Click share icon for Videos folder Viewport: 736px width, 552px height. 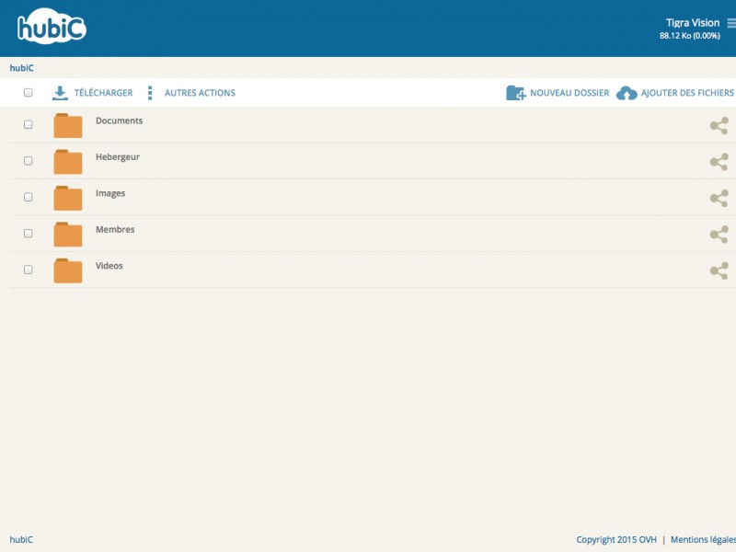719,270
